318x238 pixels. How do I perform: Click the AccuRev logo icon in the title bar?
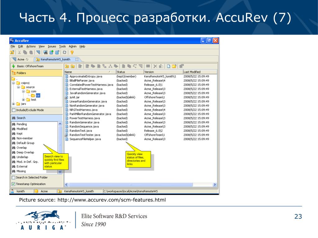click(x=12, y=41)
